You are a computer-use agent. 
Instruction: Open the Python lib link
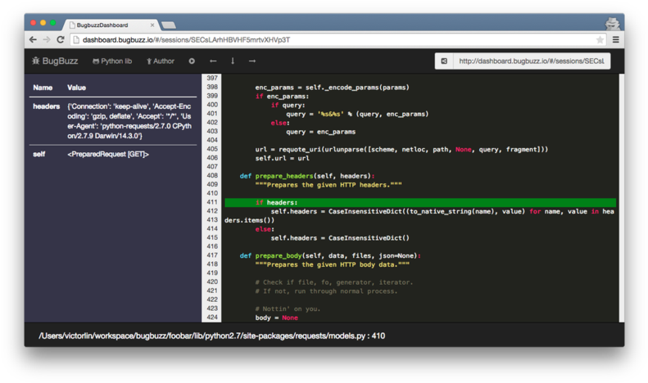point(112,61)
